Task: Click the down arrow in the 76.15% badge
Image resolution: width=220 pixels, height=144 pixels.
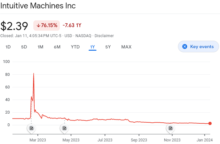Action: 38,25
